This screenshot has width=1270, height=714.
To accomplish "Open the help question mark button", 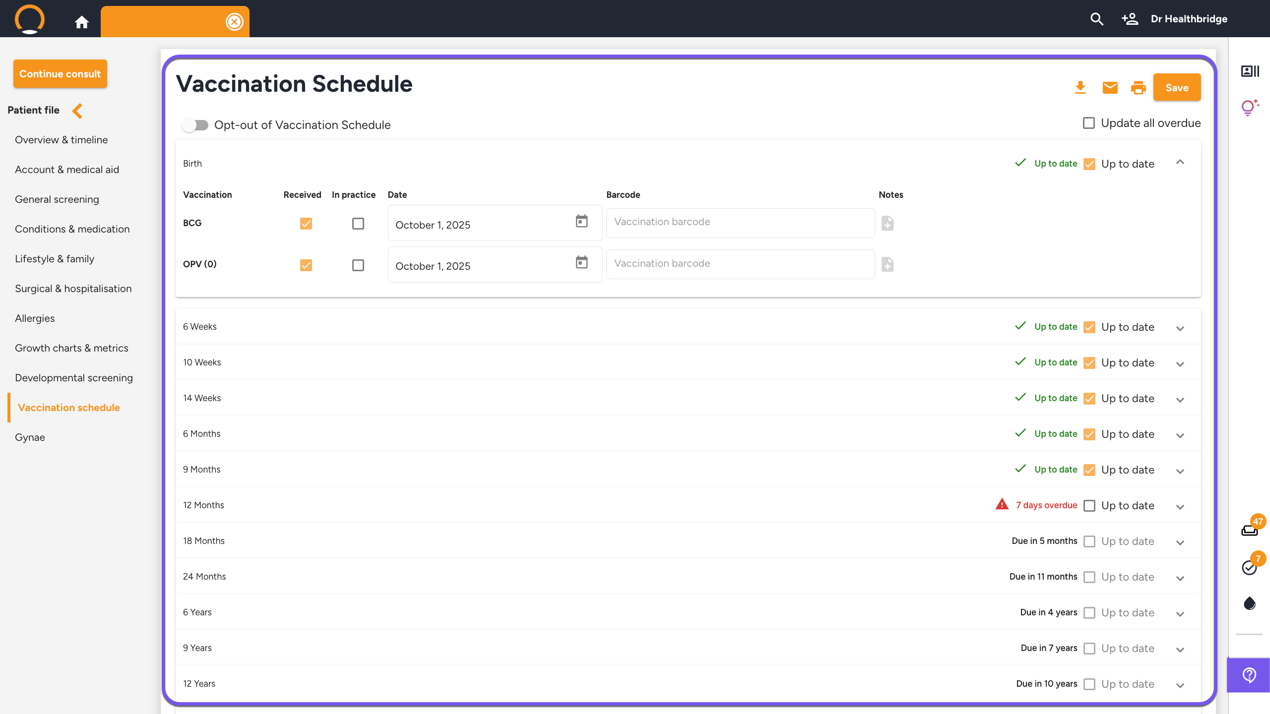I will click(x=1249, y=675).
